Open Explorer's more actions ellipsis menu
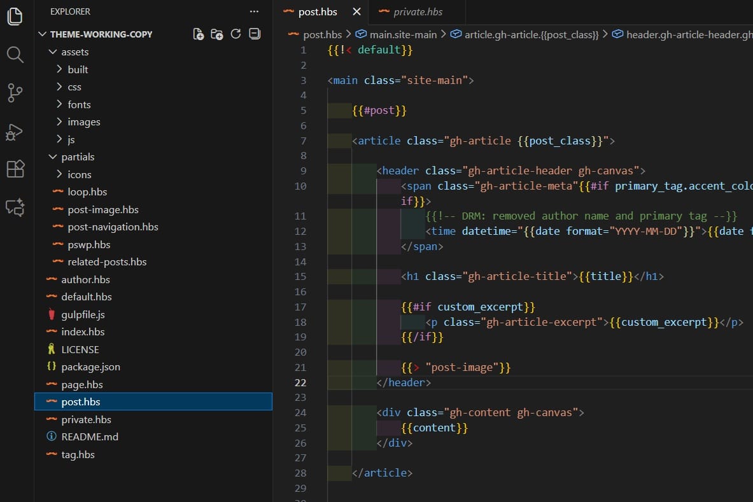 point(255,11)
